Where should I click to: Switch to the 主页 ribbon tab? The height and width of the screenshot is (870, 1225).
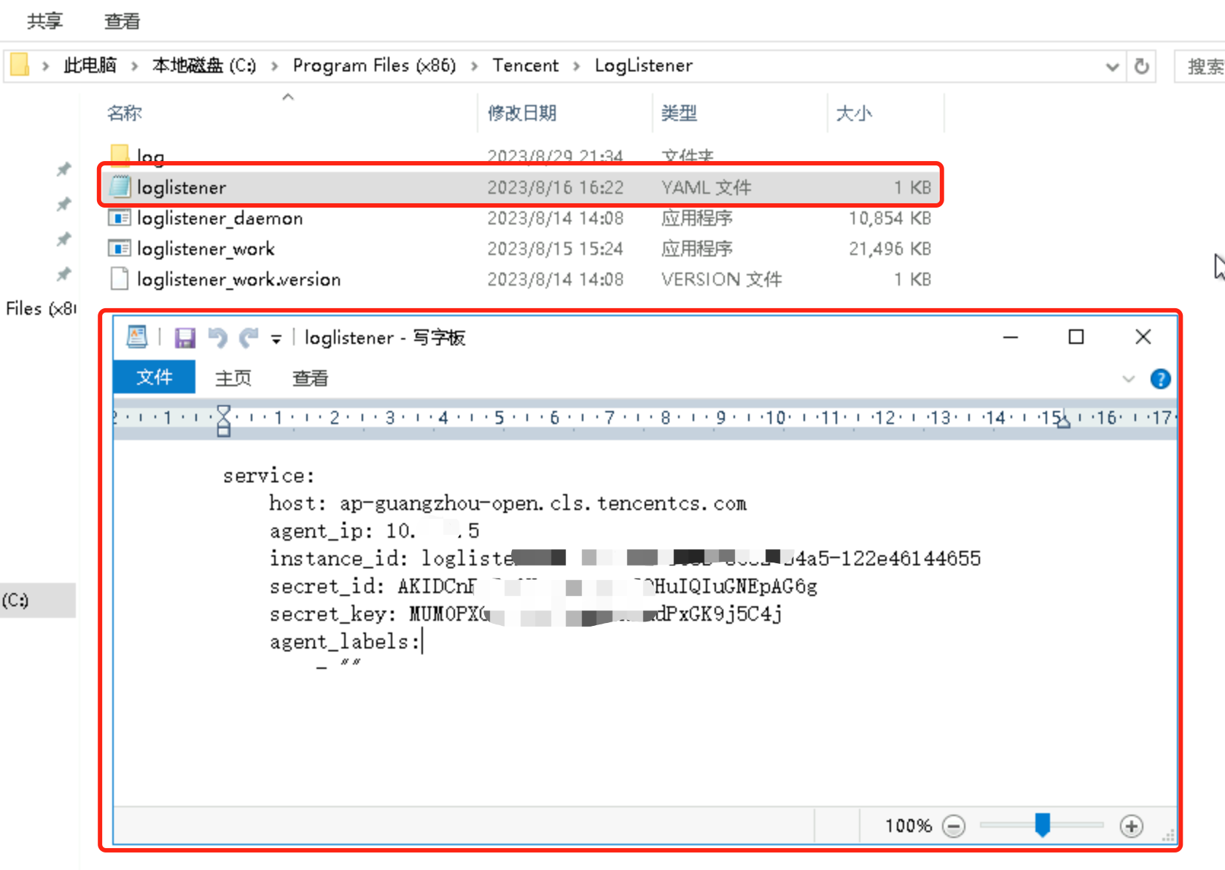point(233,378)
